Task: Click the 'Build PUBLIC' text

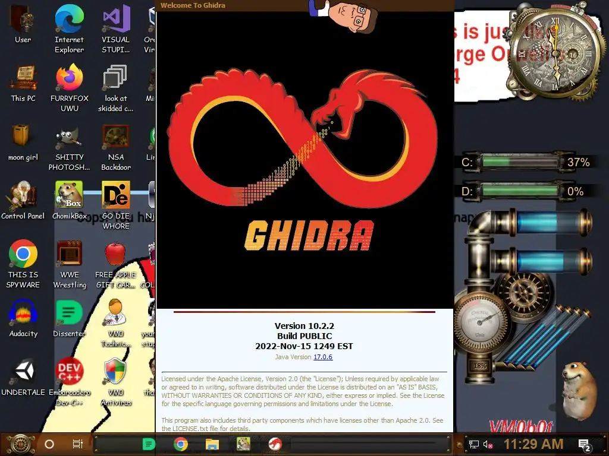Action: pos(304,336)
